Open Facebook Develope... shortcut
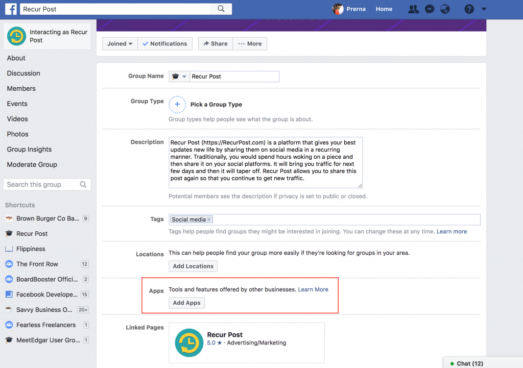 coord(47,295)
